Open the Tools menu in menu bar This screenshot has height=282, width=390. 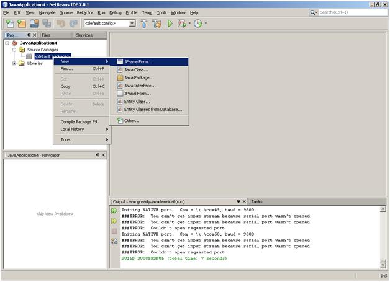(x=161, y=12)
